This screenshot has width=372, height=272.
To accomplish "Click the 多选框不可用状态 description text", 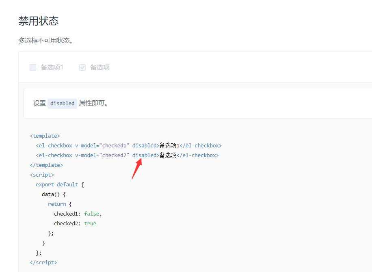I will click(x=46, y=41).
